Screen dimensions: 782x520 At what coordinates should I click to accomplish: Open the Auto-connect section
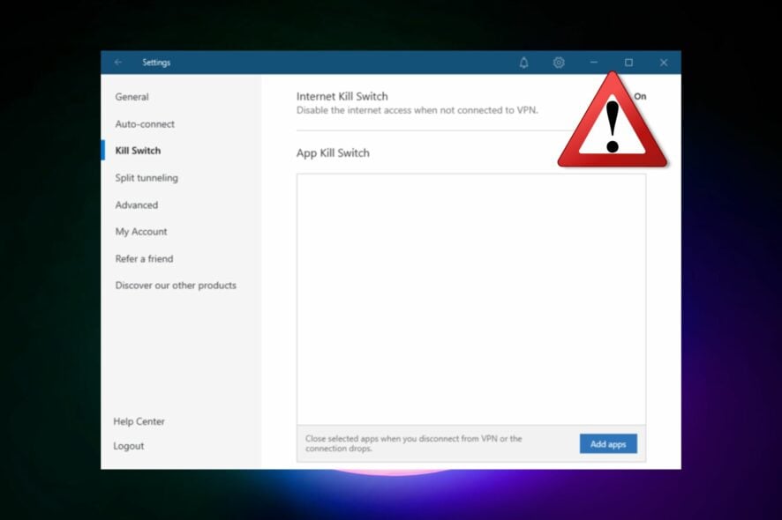point(144,124)
